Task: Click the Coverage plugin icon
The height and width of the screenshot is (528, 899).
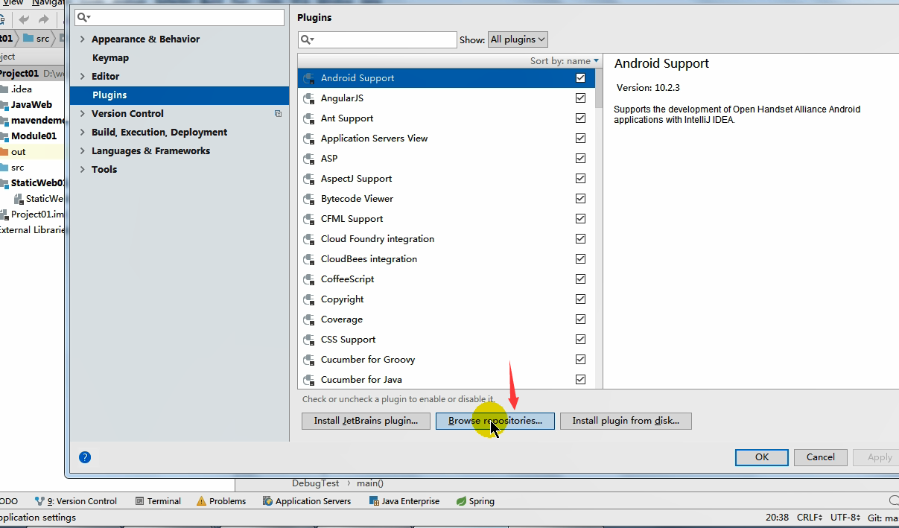Action: pos(309,319)
